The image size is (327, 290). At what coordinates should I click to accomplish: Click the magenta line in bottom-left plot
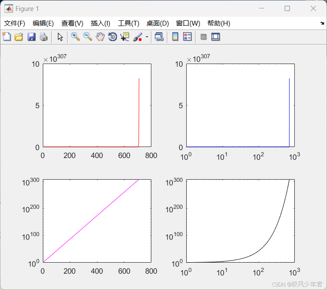click(x=91, y=221)
